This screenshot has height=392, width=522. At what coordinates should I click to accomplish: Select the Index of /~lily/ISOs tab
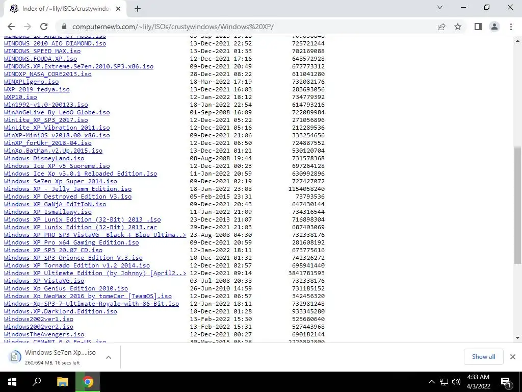pyautogui.click(x=65, y=9)
